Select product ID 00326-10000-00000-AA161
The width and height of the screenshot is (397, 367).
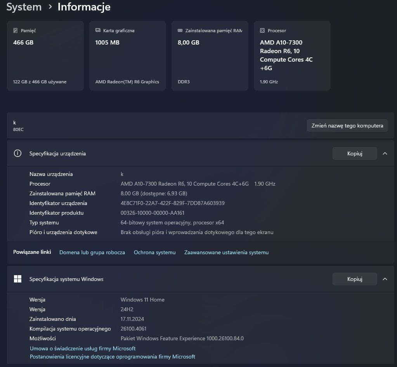click(x=153, y=213)
